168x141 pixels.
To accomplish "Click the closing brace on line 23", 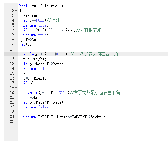I will pos(24,112).
